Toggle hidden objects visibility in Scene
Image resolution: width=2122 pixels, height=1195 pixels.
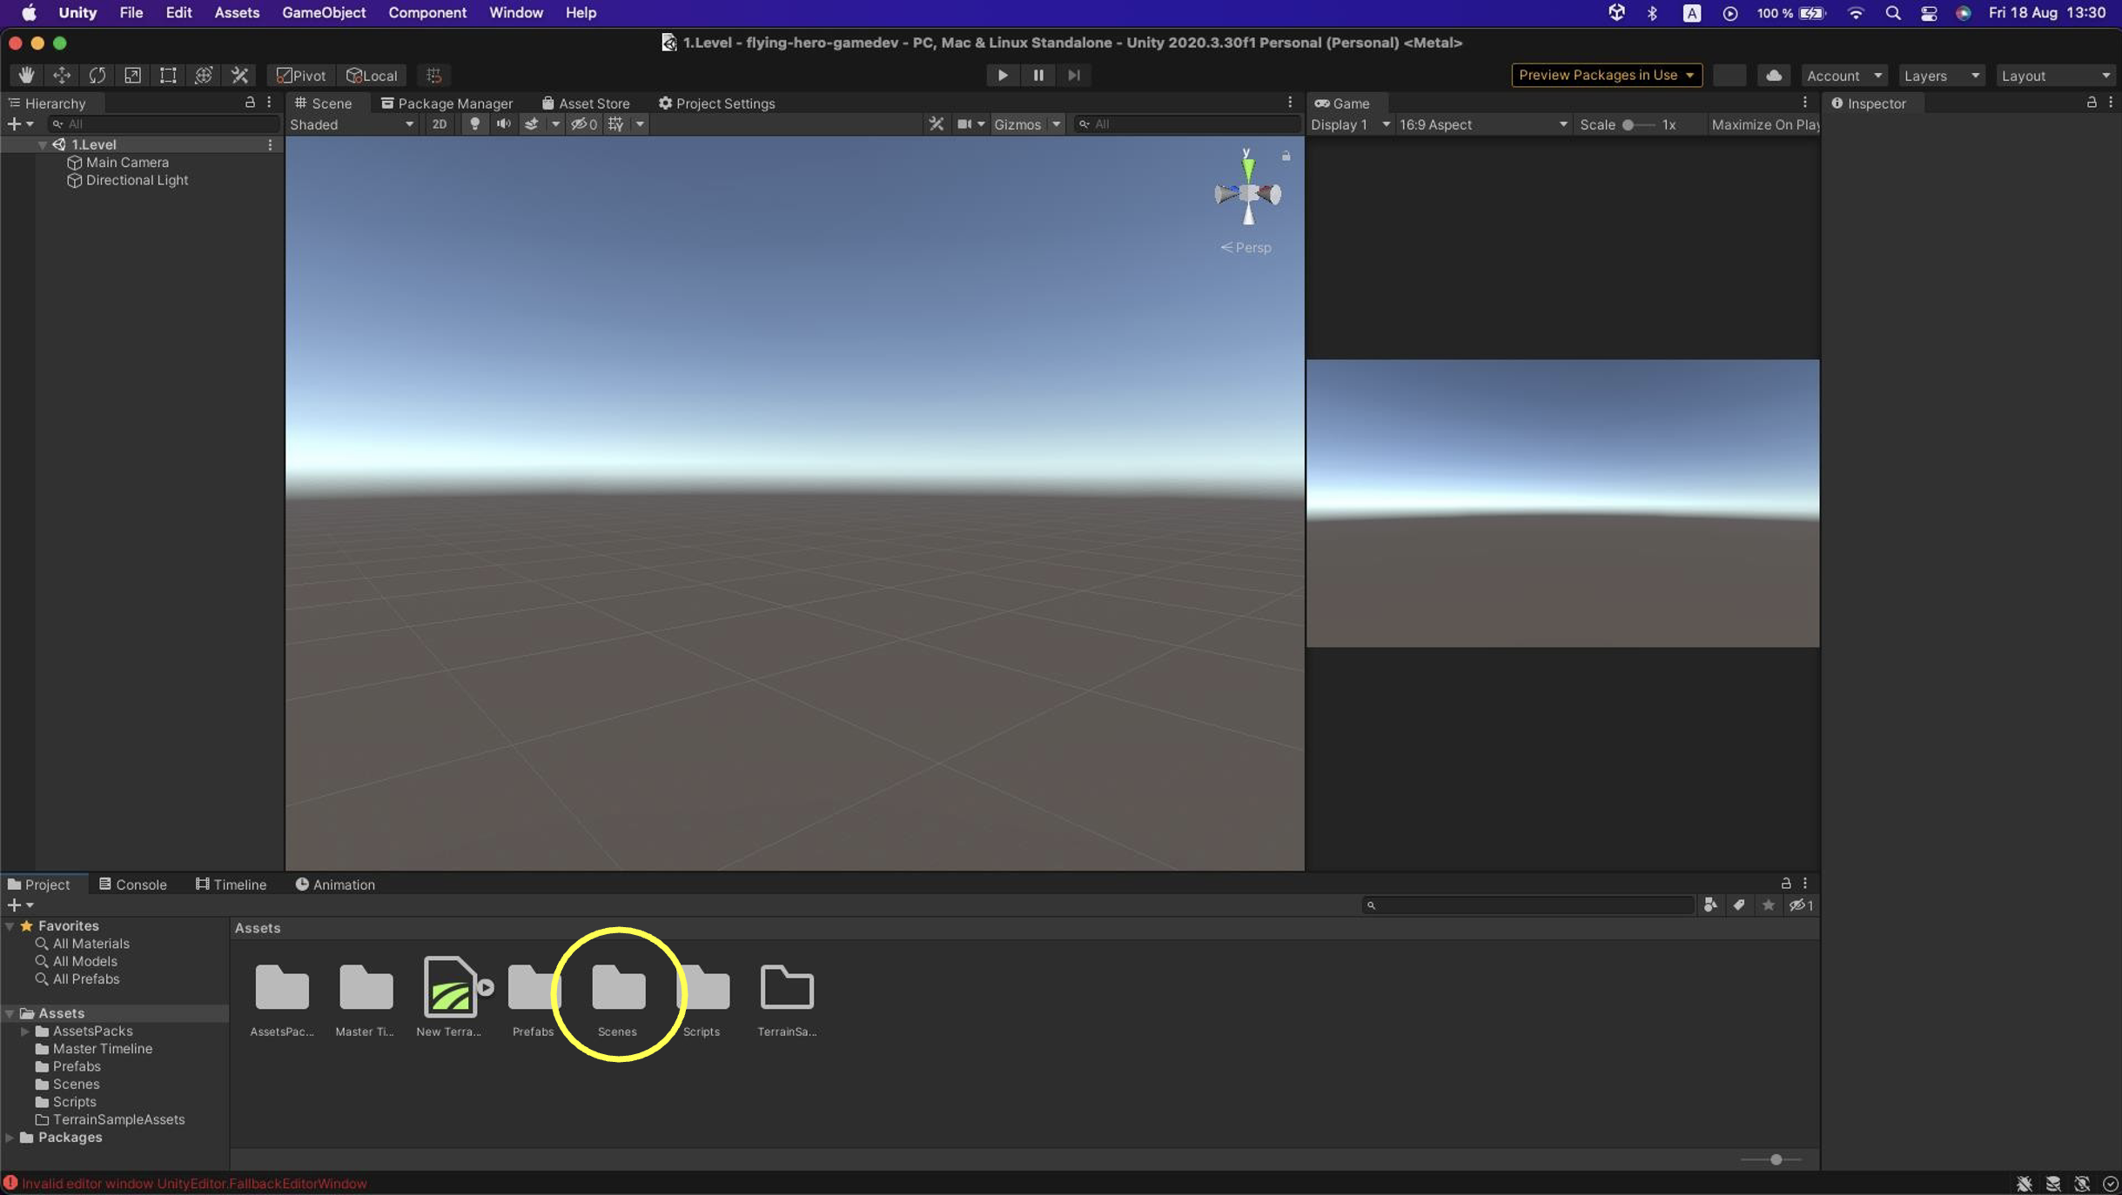click(x=583, y=124)
